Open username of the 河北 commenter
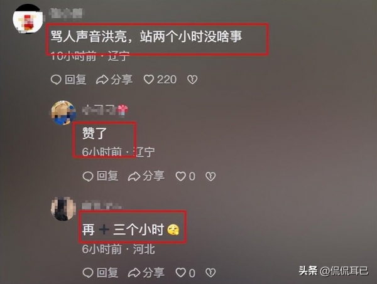This screenshot has width=377, height=284. (x=101, y=206)
